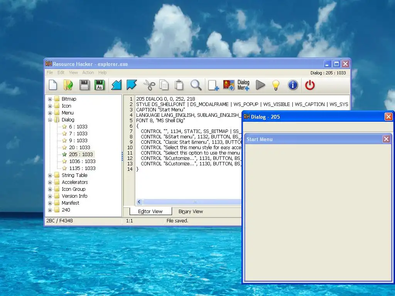Copy with the two-pages toolbar icon
This screenshot has height=296, width=395.
(x=164, y=85)
